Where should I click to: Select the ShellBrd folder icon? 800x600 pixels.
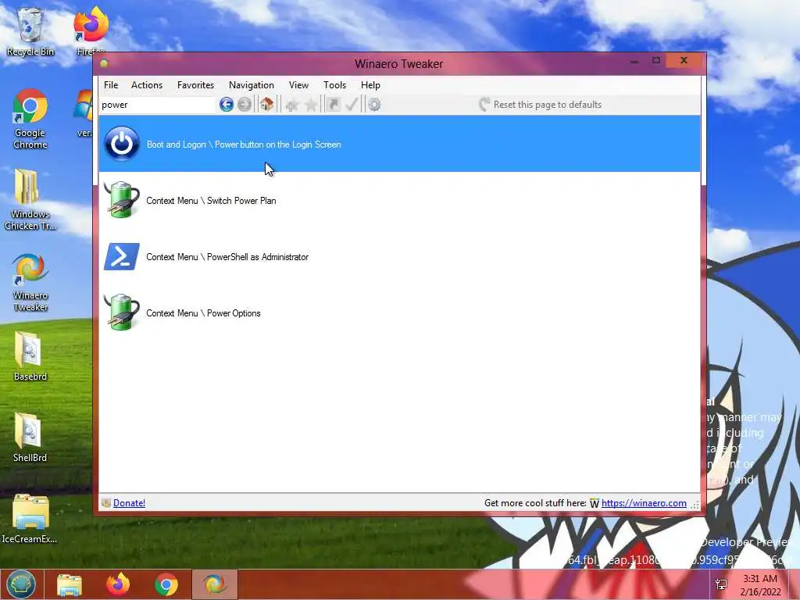30,437
